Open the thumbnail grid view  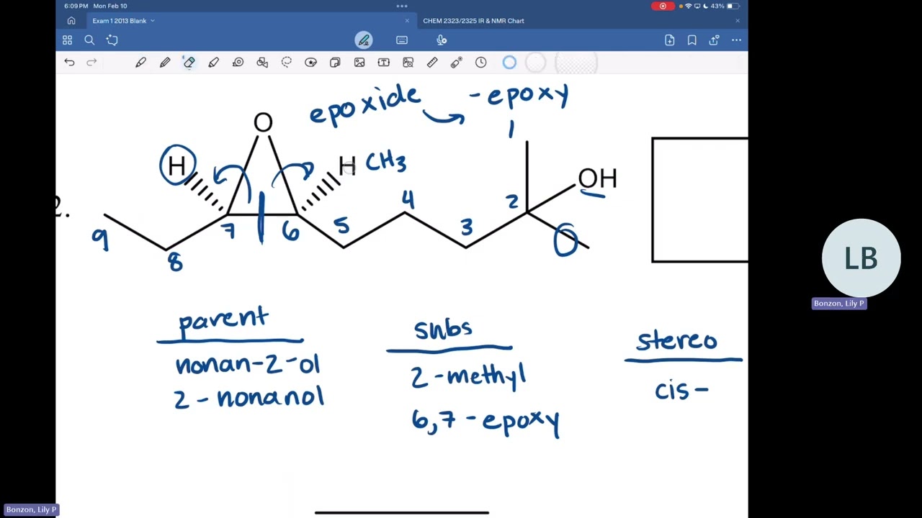click(67, 40)
